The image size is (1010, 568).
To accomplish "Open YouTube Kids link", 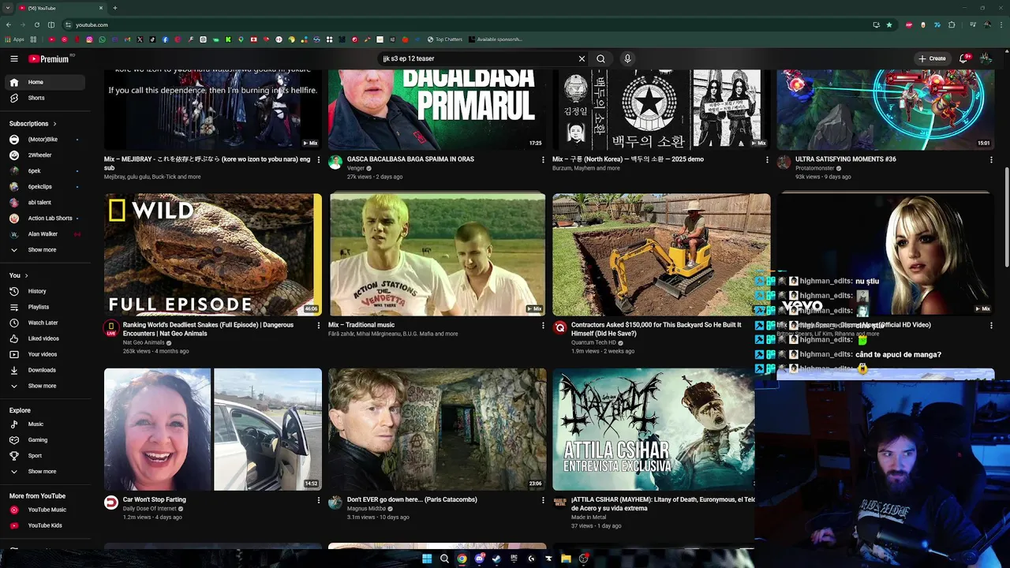I will [46, 525].
